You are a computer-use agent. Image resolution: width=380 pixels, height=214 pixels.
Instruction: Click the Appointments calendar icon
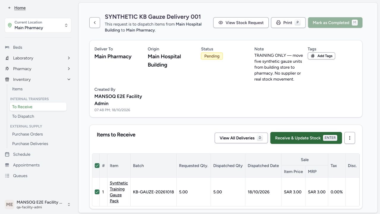pyautogui.click(x=7, y=165)
